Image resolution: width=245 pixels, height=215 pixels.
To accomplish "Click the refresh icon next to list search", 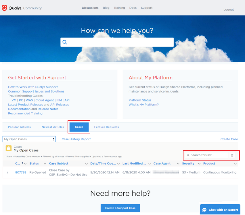I will point(232,155).
